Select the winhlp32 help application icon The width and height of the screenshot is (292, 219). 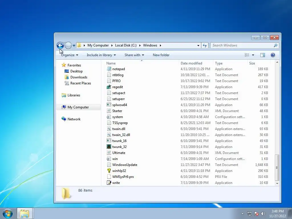(109, 171)
